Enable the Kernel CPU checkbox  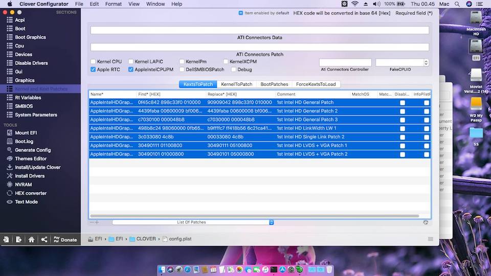click(93, 61)
